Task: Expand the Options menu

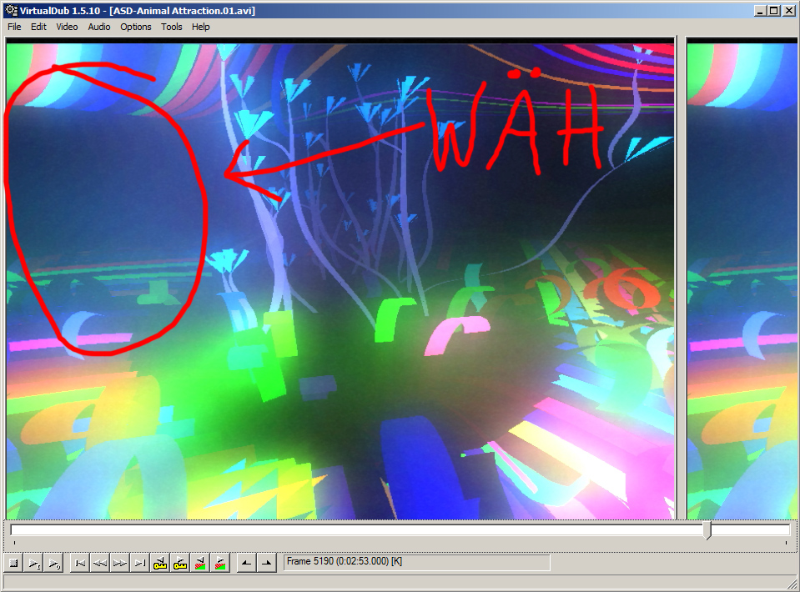Action: point(136,27)
